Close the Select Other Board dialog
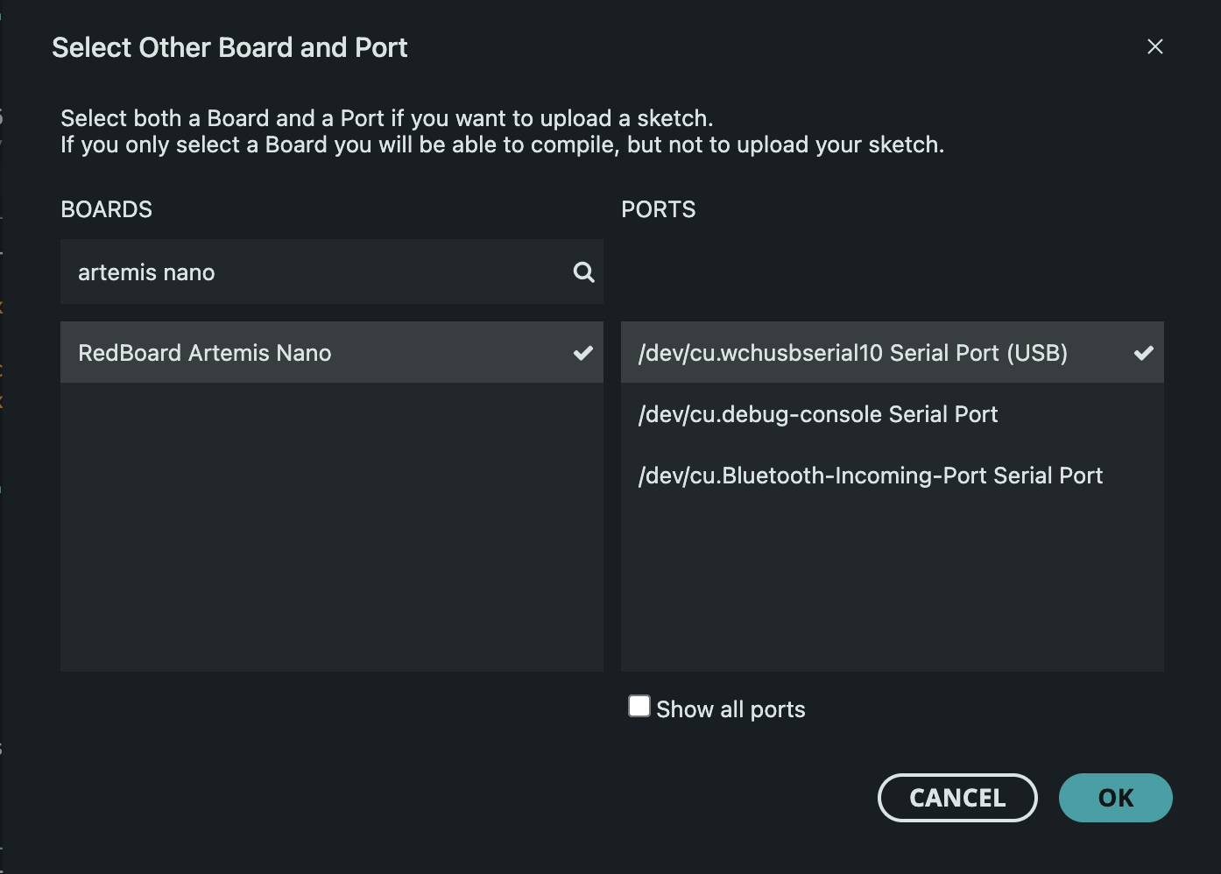The width and height of the screenshot is (1221, 874). tap(1154, 46)
